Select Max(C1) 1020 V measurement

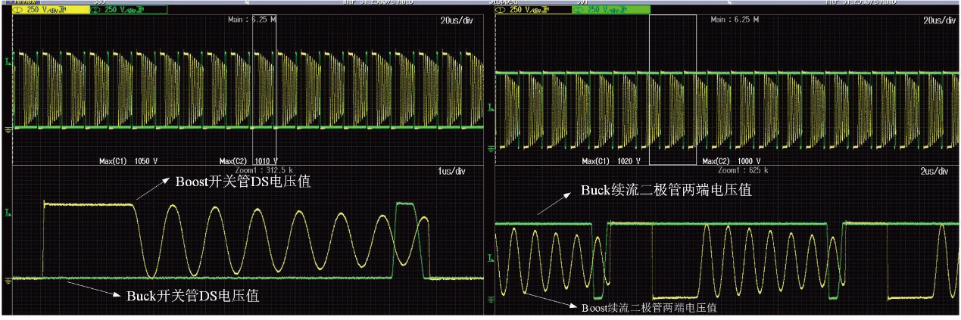tap(611, 161)
